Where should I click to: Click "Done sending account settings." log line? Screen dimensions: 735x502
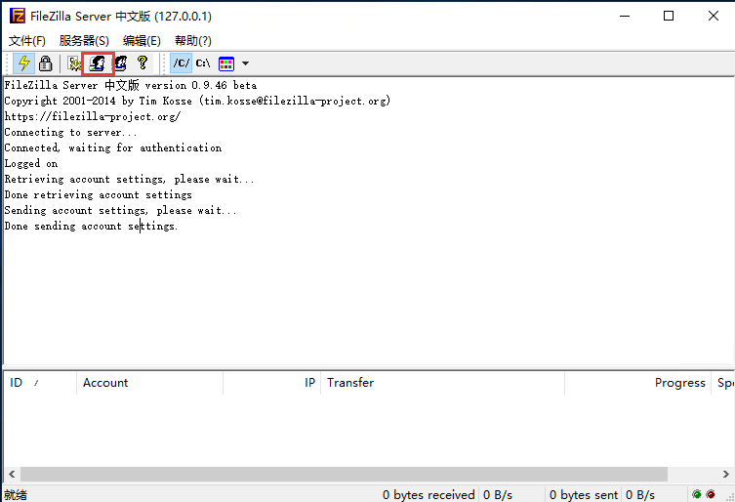click(x=91, y=227)
